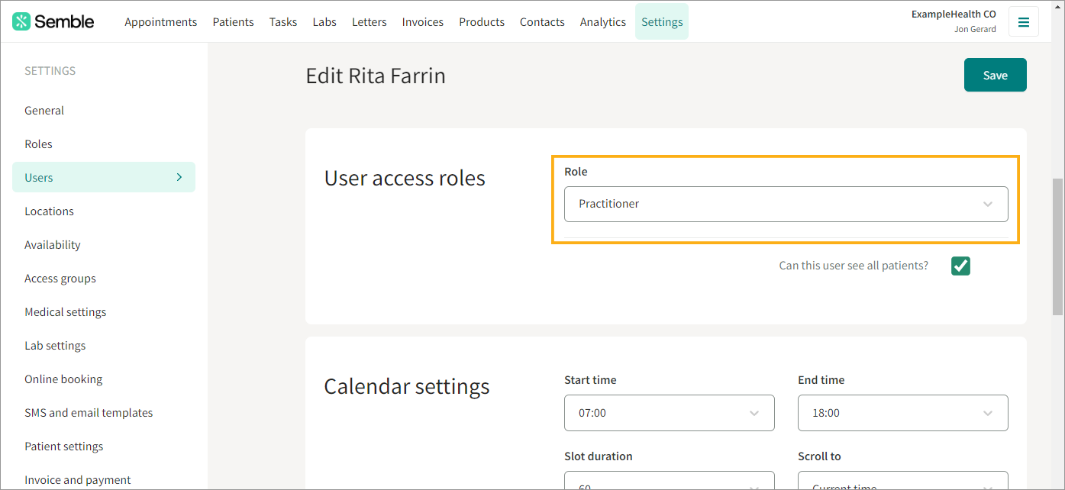The height and width of the screenshot is (490, 1065).
Task: Select Availability in settings sidebar
Action: click(x=52, y=245)
